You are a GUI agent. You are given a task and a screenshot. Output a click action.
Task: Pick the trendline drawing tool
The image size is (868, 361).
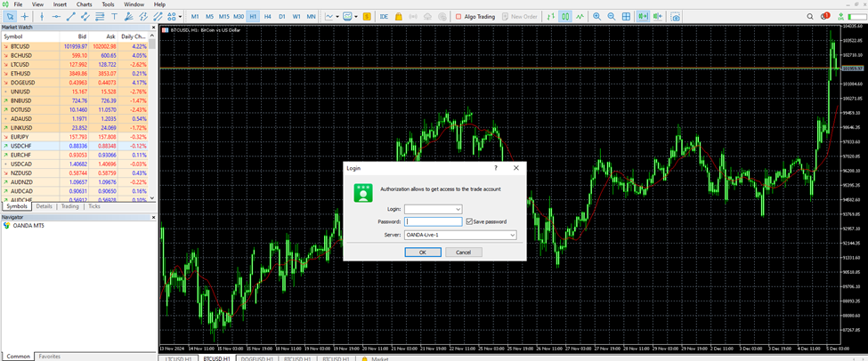click(73, 17)
